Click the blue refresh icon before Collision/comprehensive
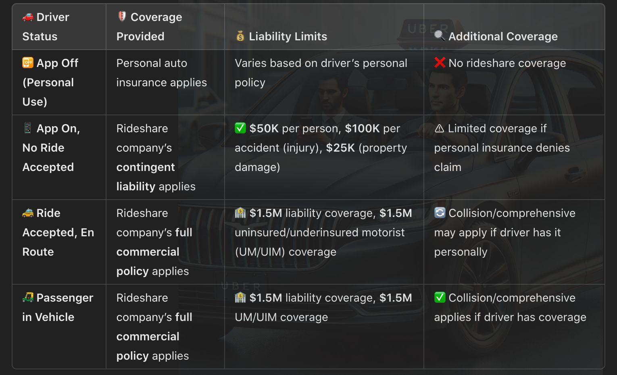 click(440, 213)
